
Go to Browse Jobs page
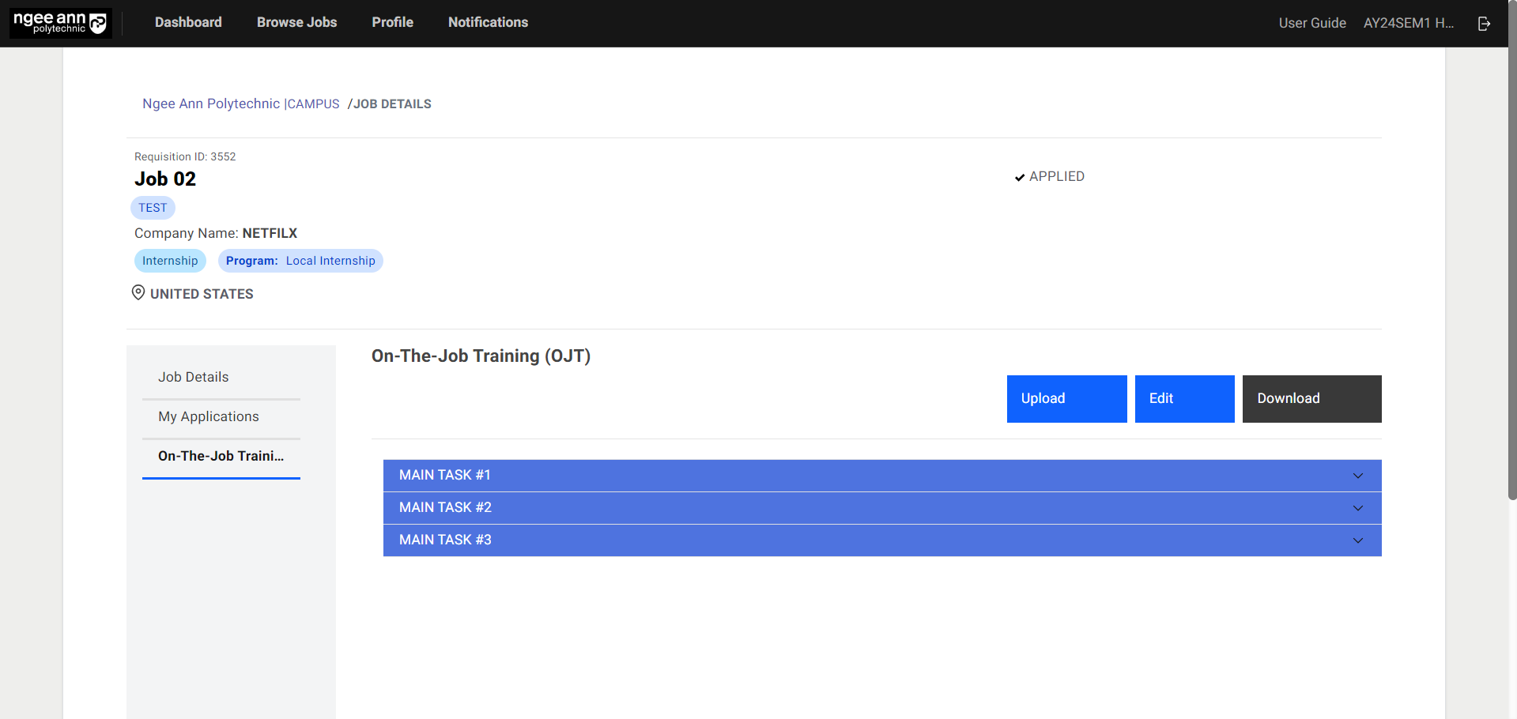pyautogui.click(x=296, y=22)
